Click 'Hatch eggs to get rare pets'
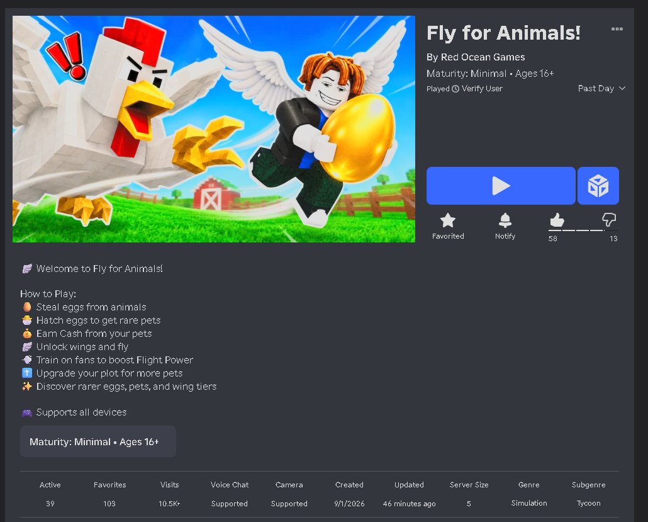The width and height of the screenshot is (648, 522). (x=98, y=320)
